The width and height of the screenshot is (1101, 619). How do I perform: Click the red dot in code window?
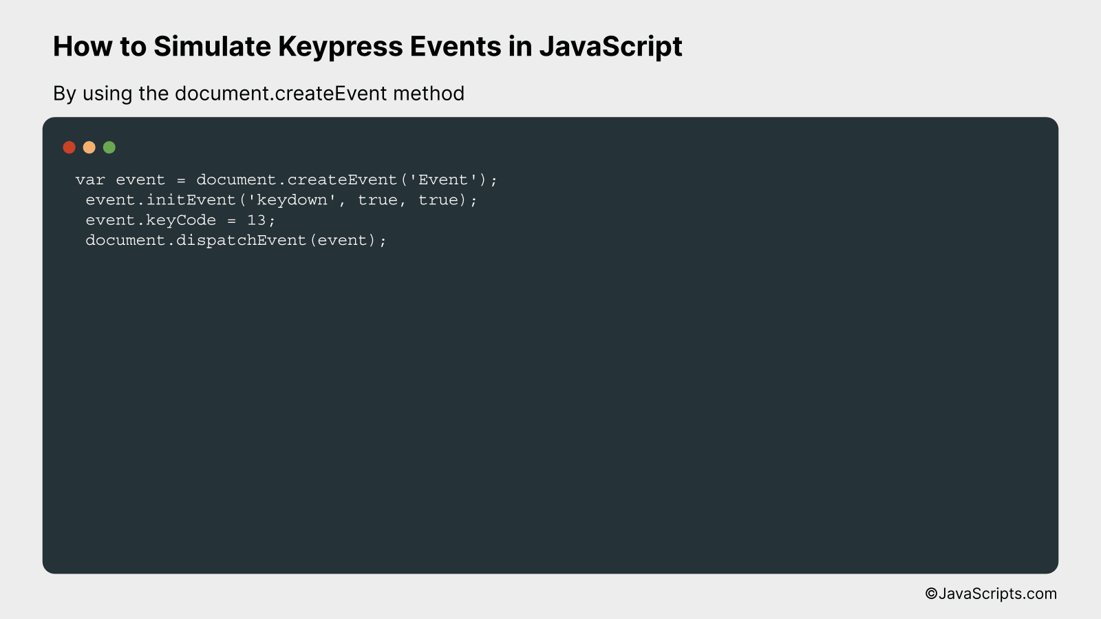[69, 147]
